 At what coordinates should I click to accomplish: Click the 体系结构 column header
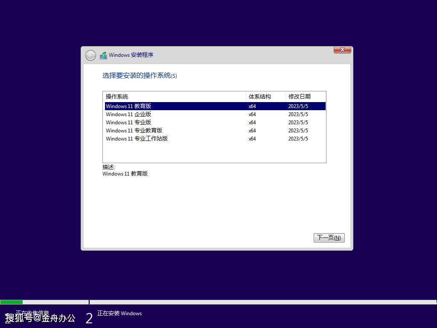[x=266, y=97]
